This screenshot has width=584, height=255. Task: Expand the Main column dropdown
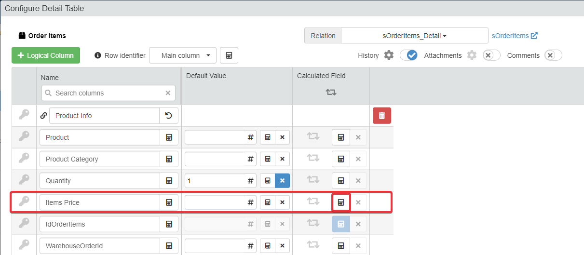click(x=183, y=55)
